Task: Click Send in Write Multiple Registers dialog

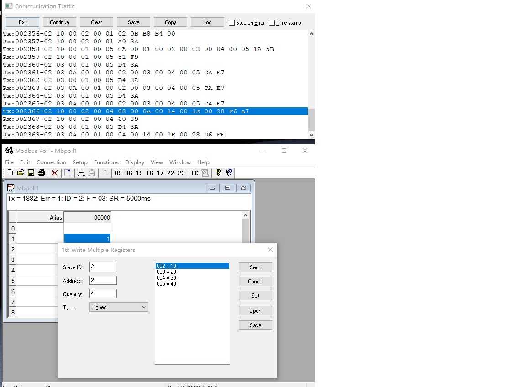Action: 255,267
